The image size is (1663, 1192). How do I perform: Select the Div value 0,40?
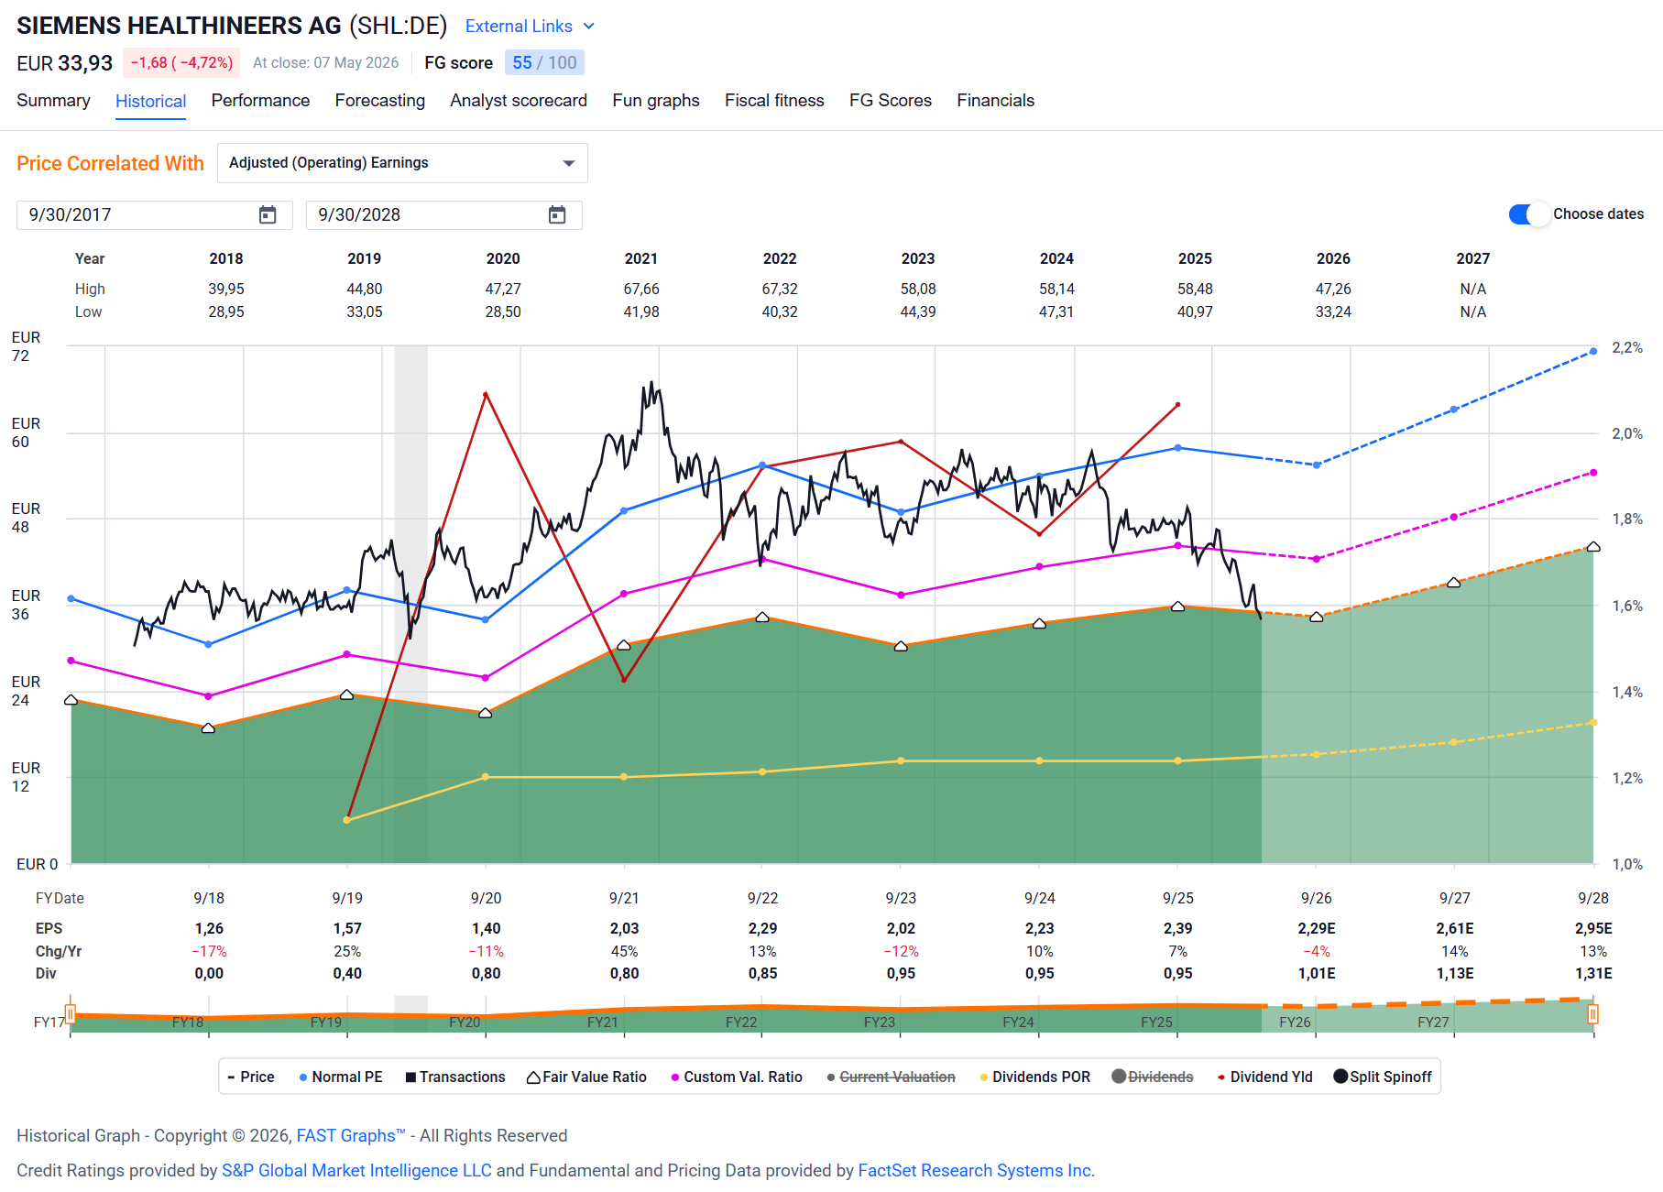pos(347,973)
